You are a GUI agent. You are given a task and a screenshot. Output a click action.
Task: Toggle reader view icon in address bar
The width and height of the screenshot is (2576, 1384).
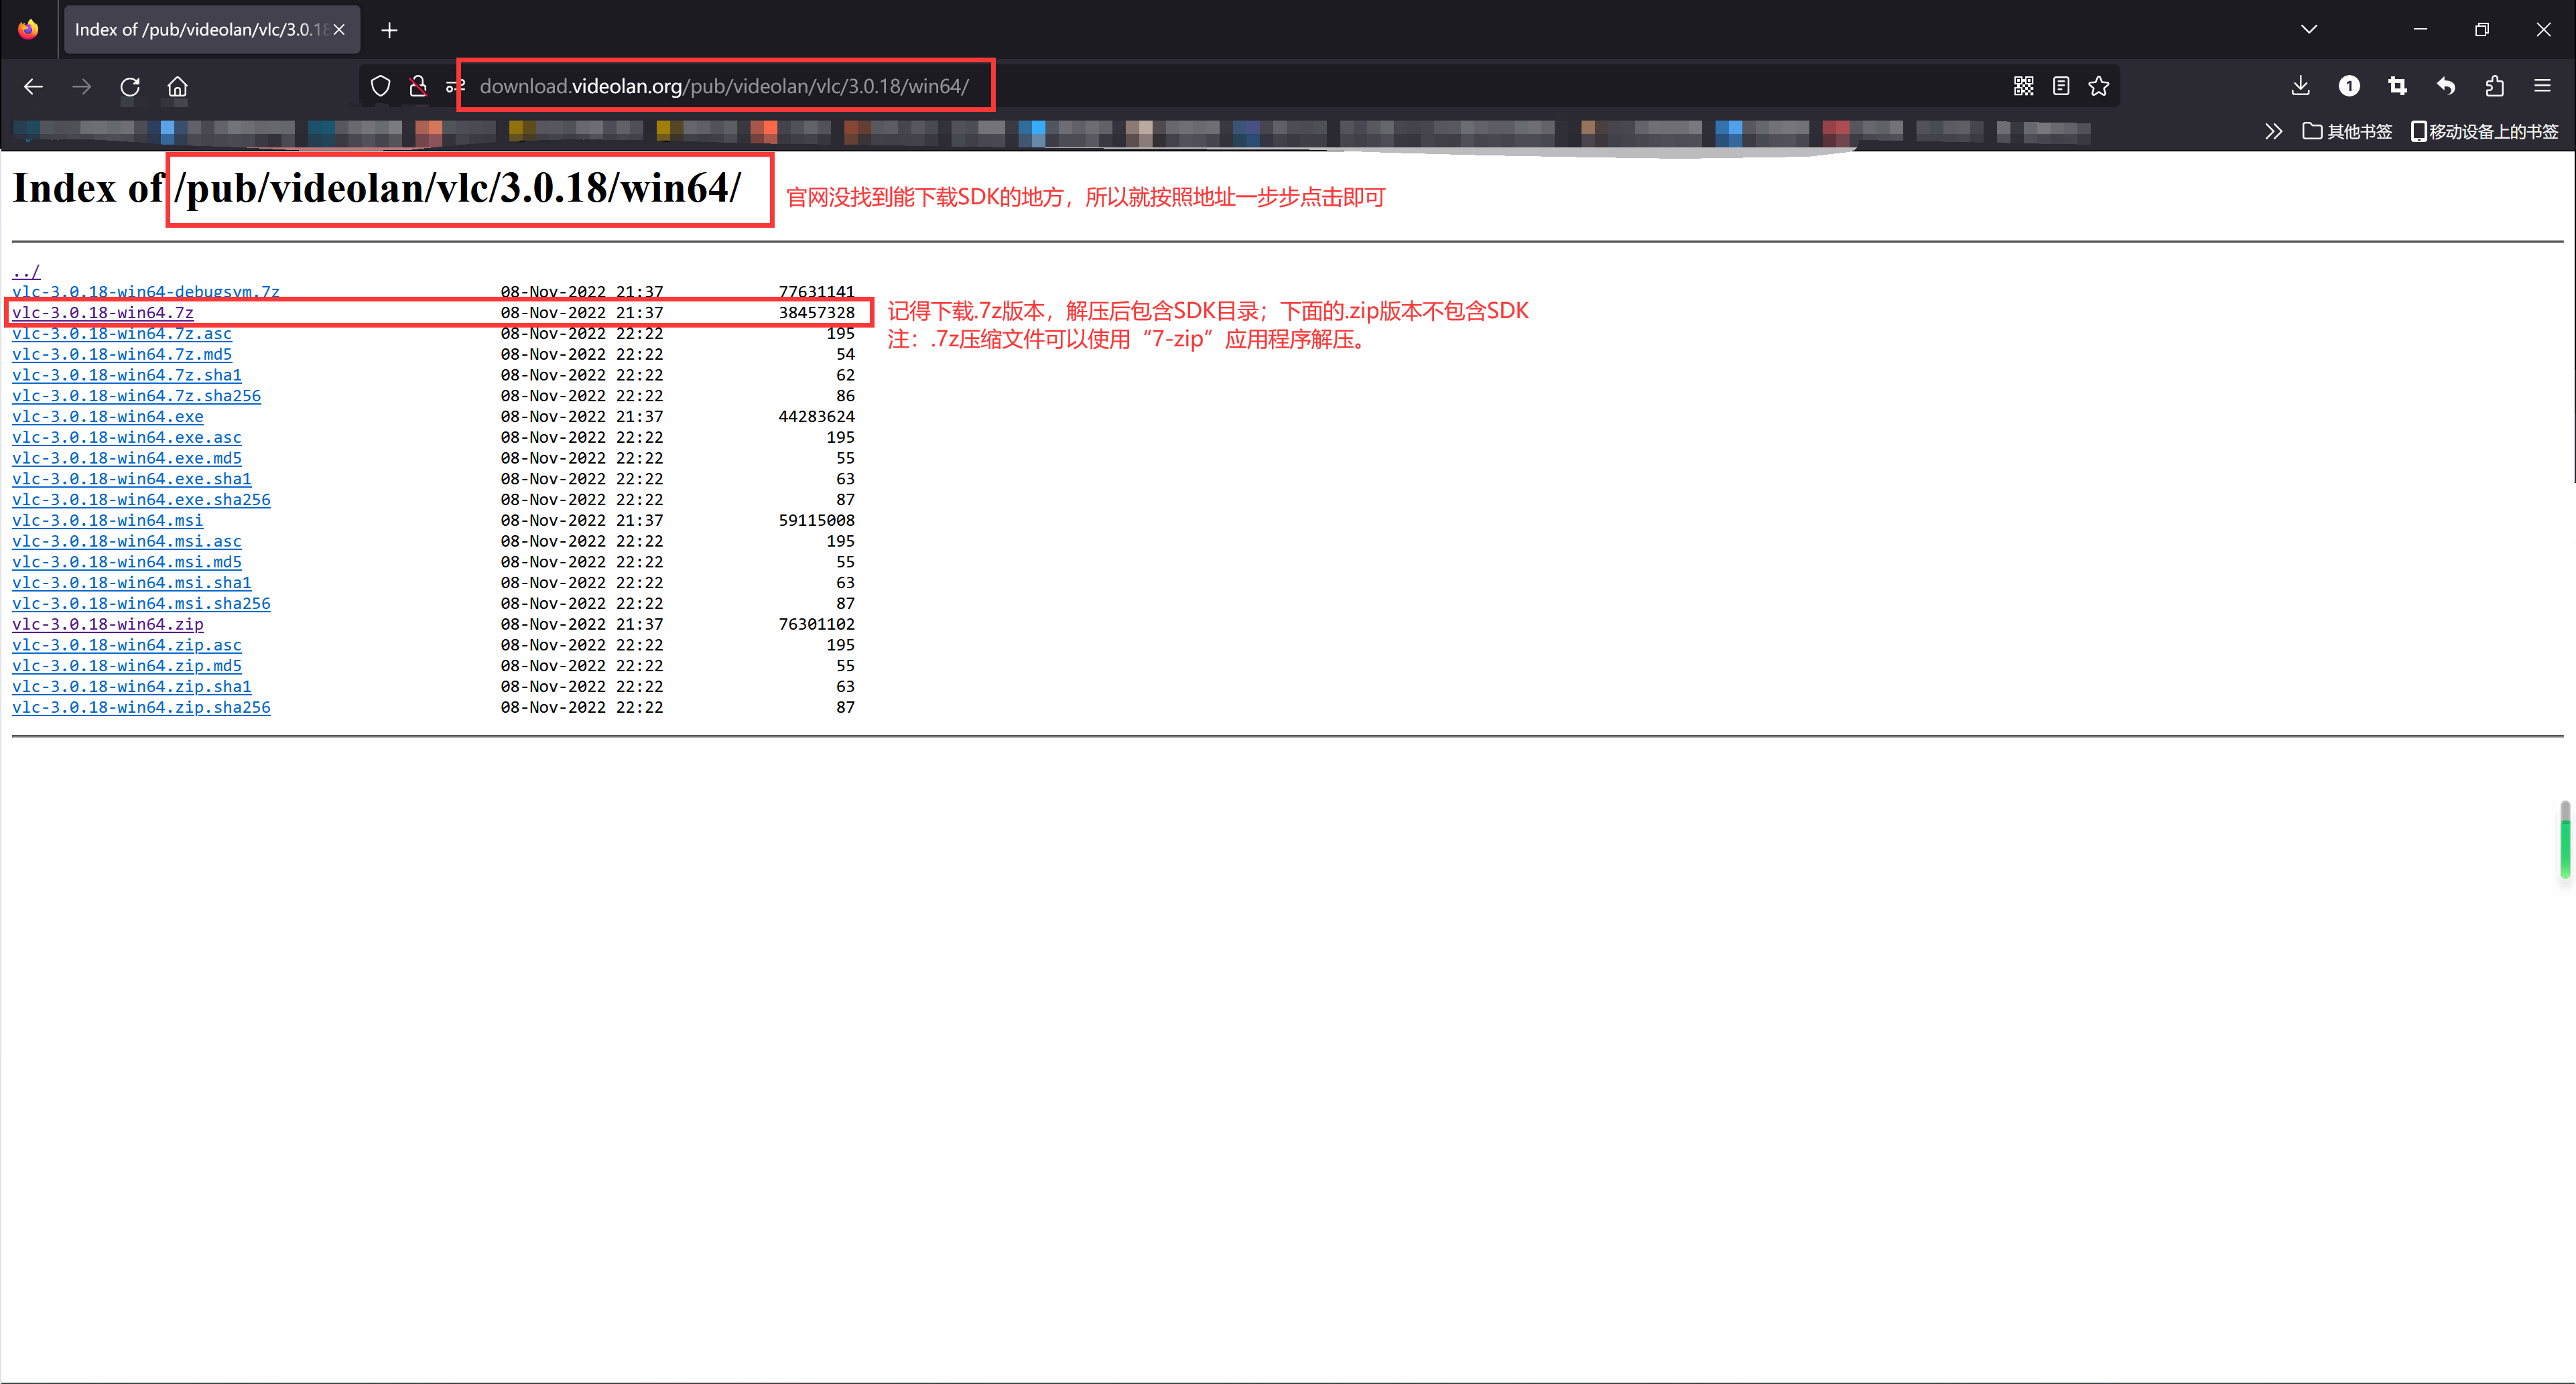coord(2061,87)
